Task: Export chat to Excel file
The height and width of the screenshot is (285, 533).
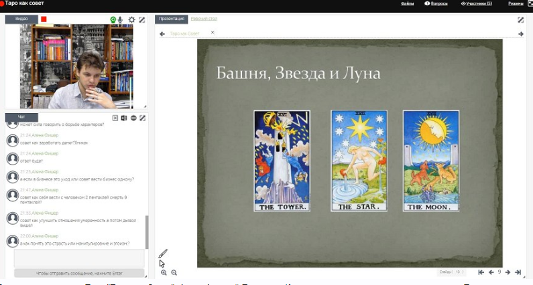Action: point(124,118)
